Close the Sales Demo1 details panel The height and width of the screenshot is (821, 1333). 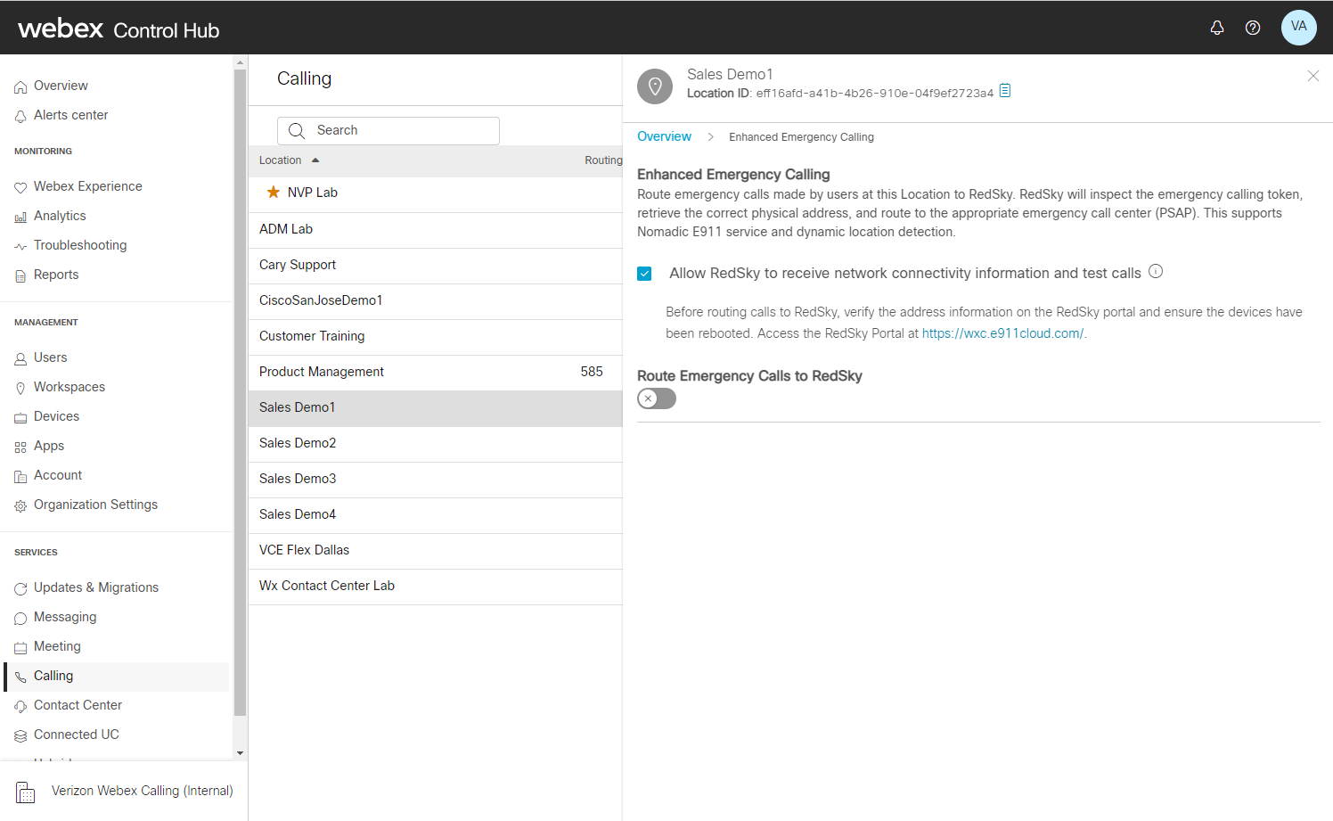pos(1313,76)
